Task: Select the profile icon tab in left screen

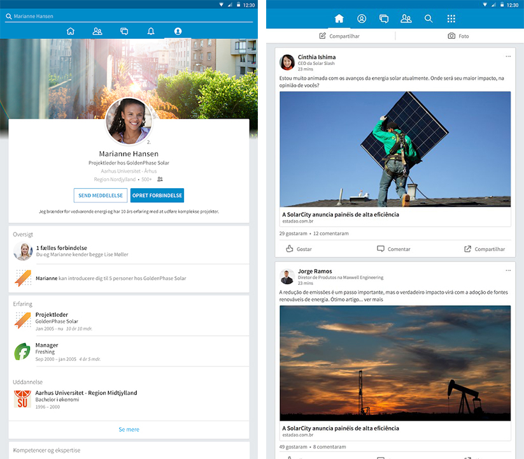Action: coord(178,31)
